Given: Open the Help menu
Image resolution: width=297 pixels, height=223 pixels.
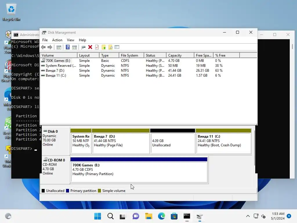Looking at the screenshot, I should pos(82,40).
